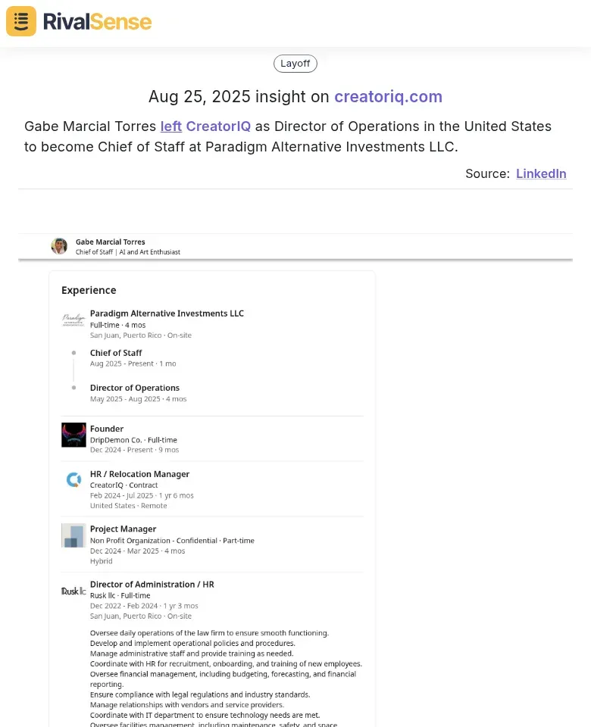
Task: Click the Gabe Marcial Torres name
Action: (111, 242)
